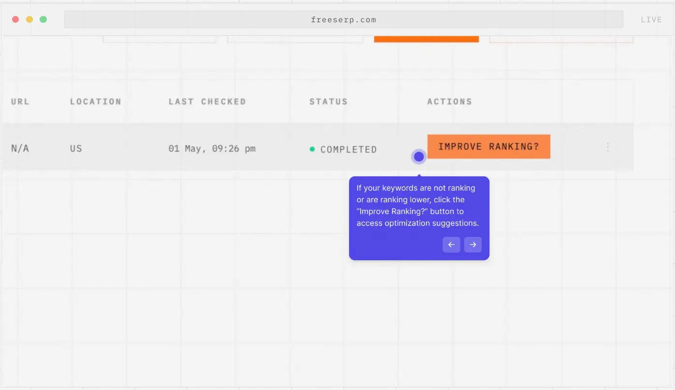Image resolution: width=675 pixels, height=390 pixels.
Task: Open the row's three-dot actions menu
Action: 608,147
